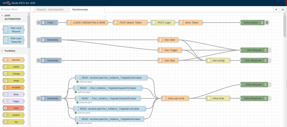Select the Oscilloscope flow tab
Viewport: 287px width, 127px height.
click(80, 9)
